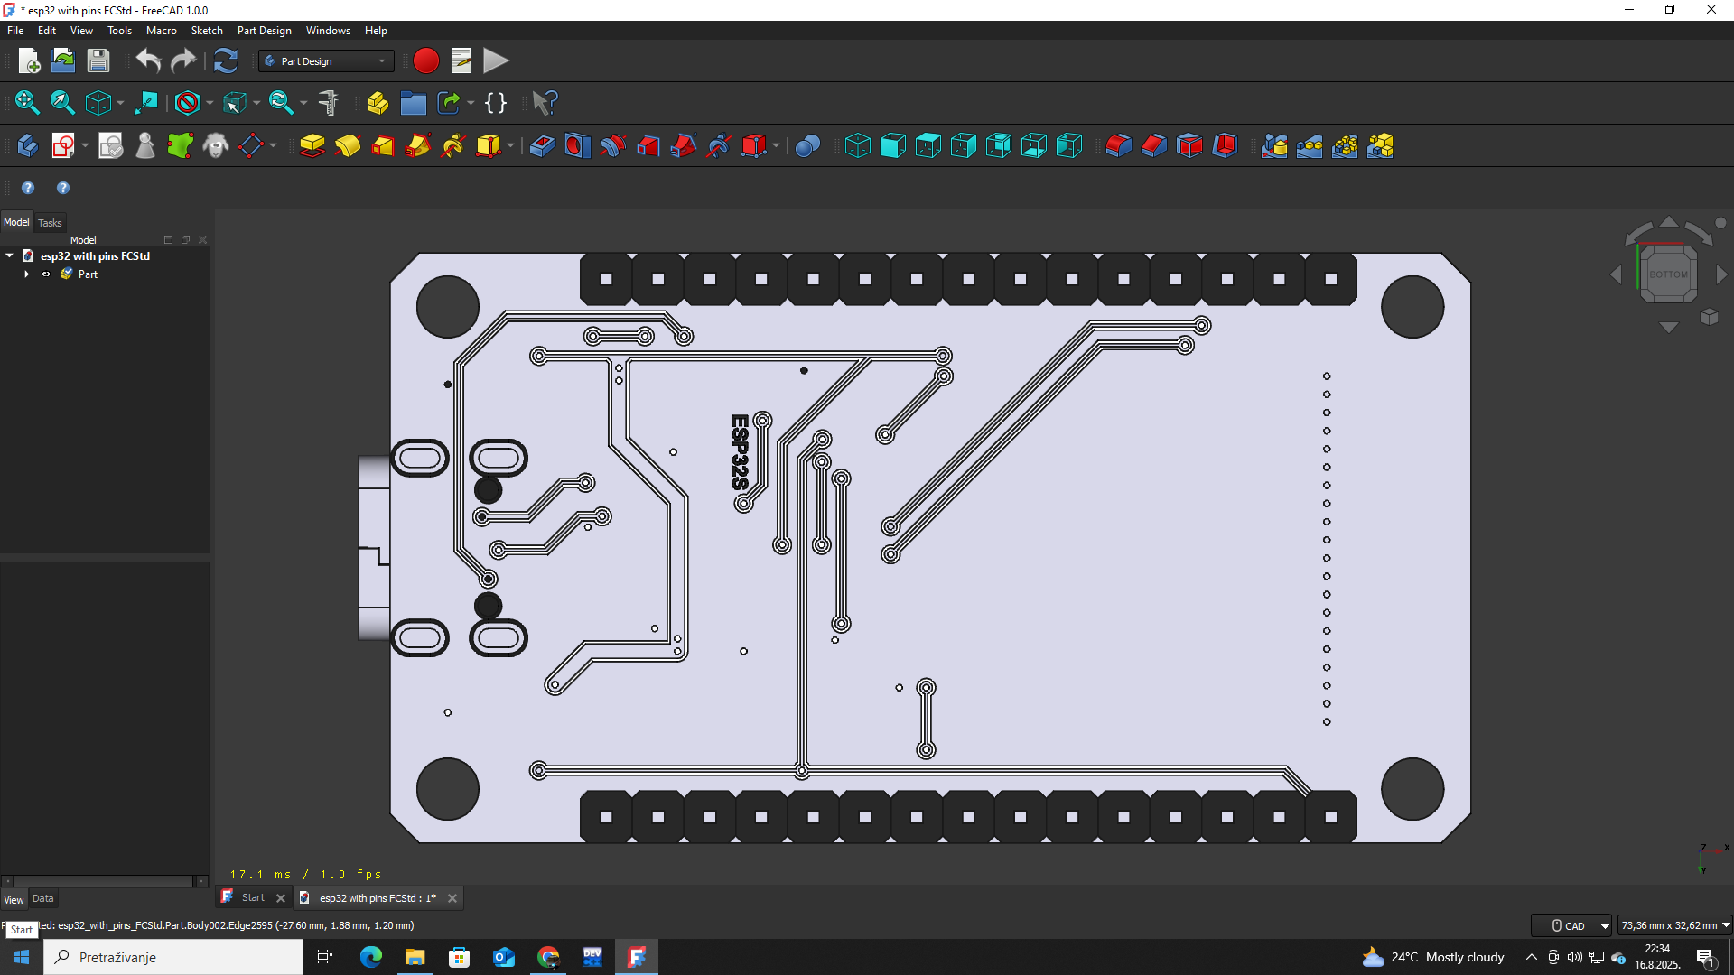1734x975 pixels.
Task: Select the Revolution tool icon
Action: click(348, 145)
